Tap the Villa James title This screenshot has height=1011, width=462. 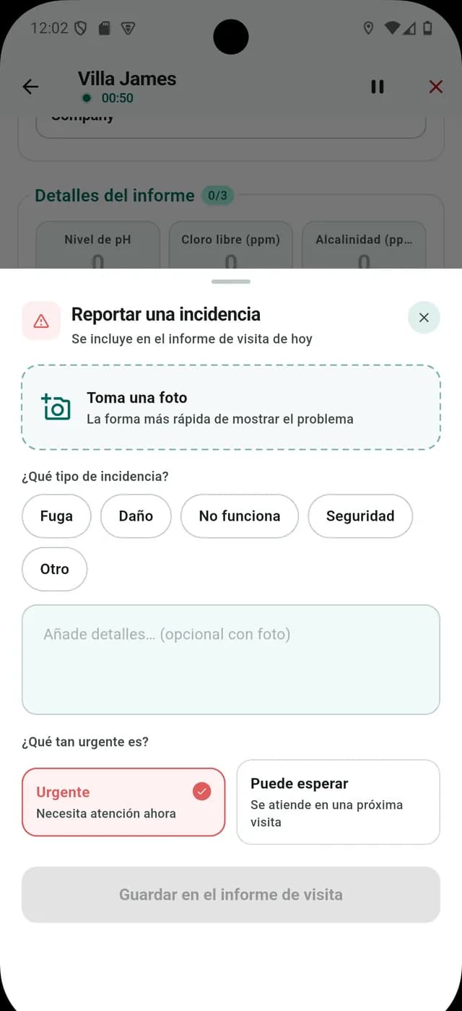pos(127,79)
